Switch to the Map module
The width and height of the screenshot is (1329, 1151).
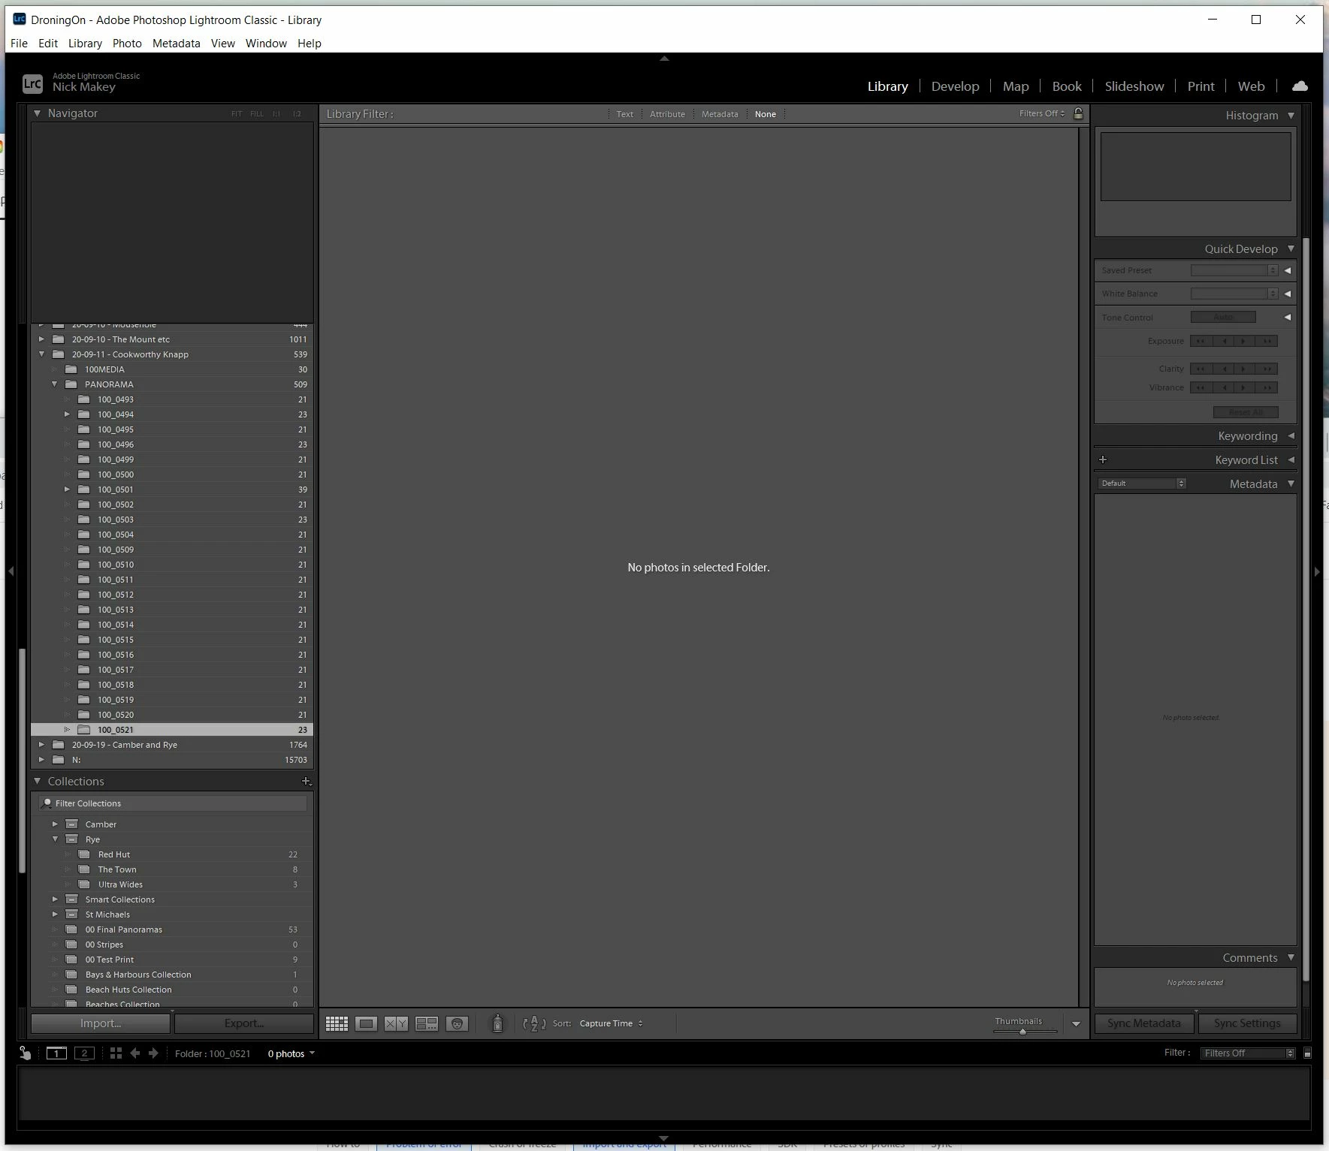(1016, 86)
